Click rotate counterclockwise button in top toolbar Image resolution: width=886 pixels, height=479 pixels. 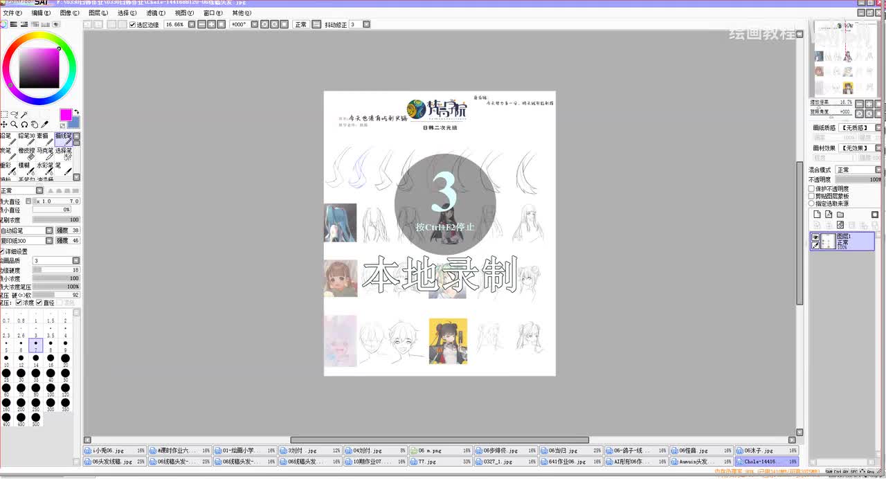264,24
